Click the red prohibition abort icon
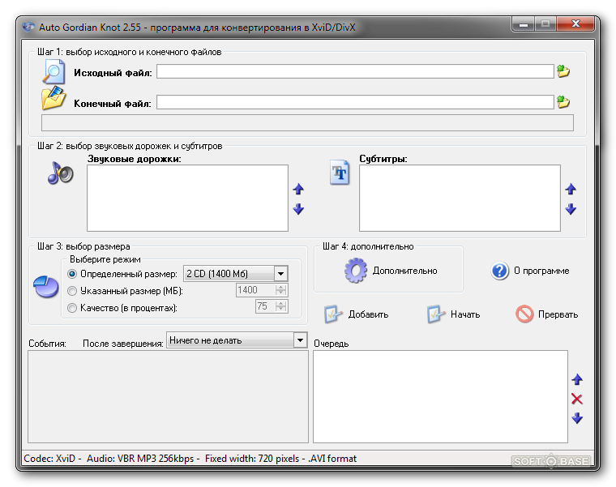This screenshot has height=487, width=616. tap(524, 314)
